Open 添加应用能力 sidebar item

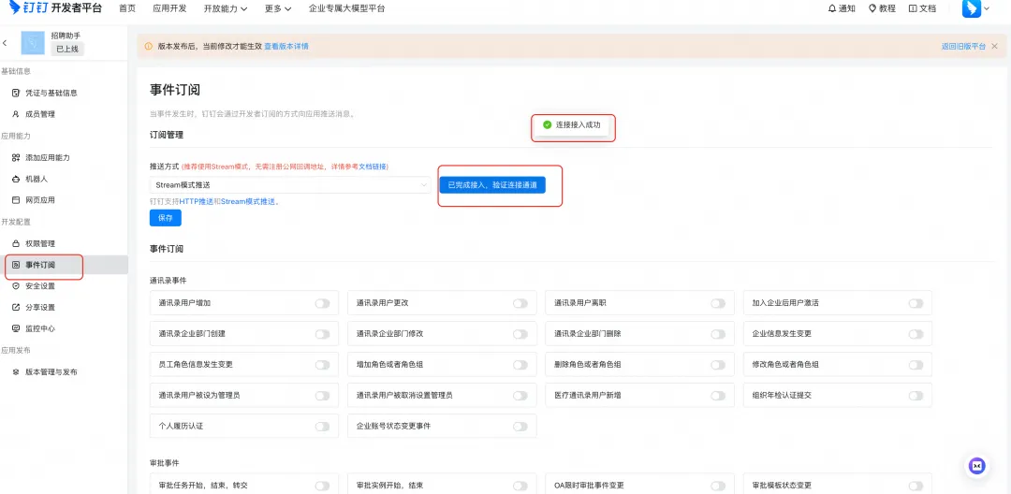64,158
